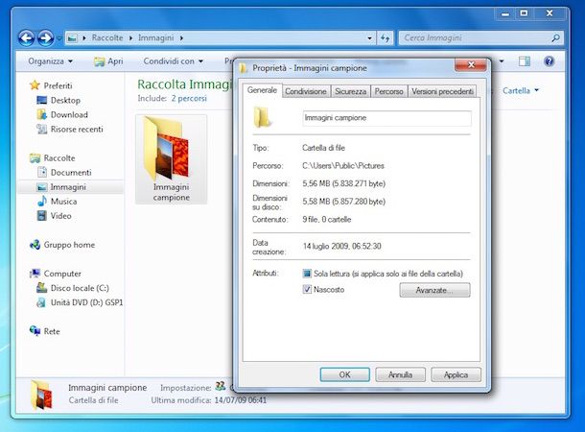Minimize the Explorer window
Viewport: 585px width, 432px height.
tap(505, 13)
